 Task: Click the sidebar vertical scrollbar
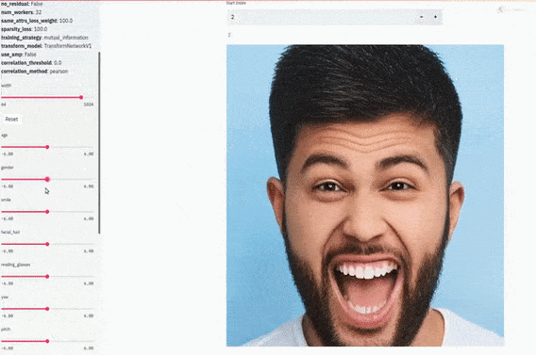(x=99, y=143)
